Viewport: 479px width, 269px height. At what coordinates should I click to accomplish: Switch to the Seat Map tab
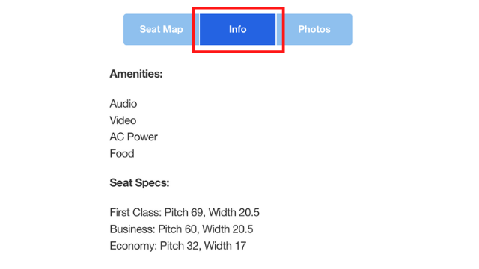[x=162, y=29]
